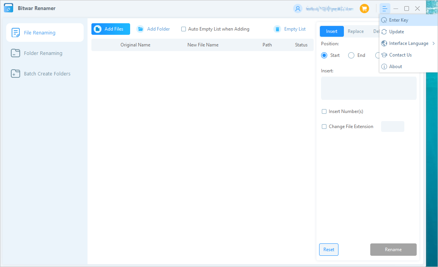Viewport: 438px width, 267px height.
Task: Toggle the hamburger main menu icon
Action: [x=385, y=9]
